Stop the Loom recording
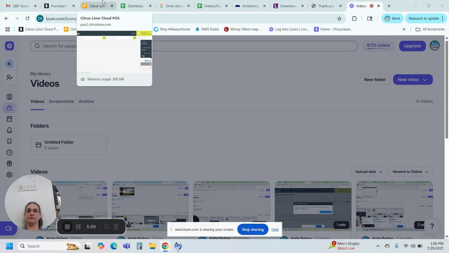The height and width of the screenshot is (253, 449). (x=67, y=227)
